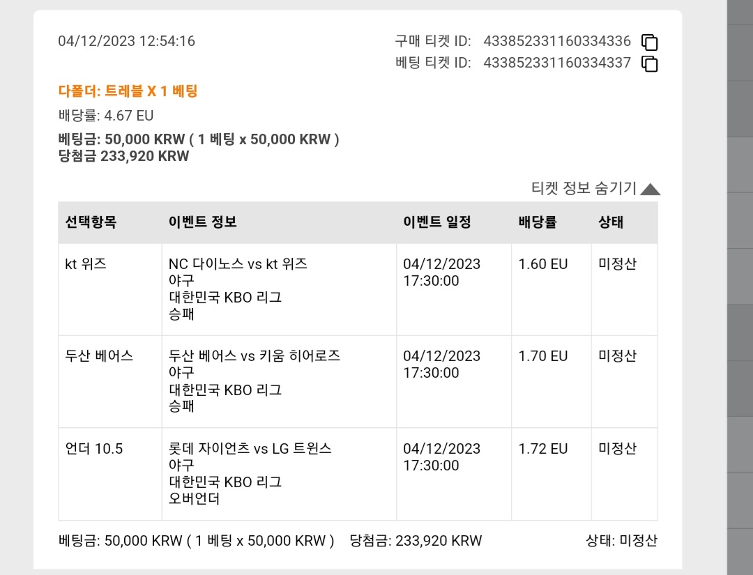Select the 배당률 column header
Screen dimensions: 753x575
[538, 222]
